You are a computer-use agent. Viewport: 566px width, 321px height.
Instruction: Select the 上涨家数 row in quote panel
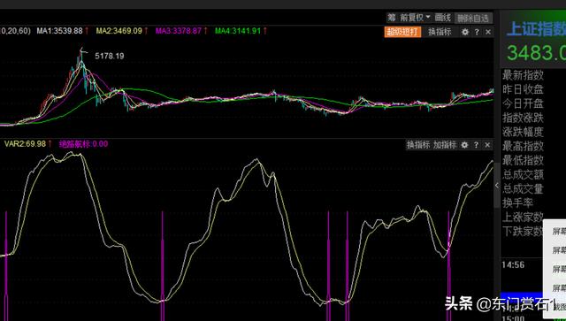(x=523, y=217)
